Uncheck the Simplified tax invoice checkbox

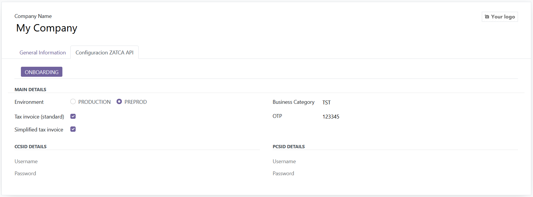click(x=73, y=129)
